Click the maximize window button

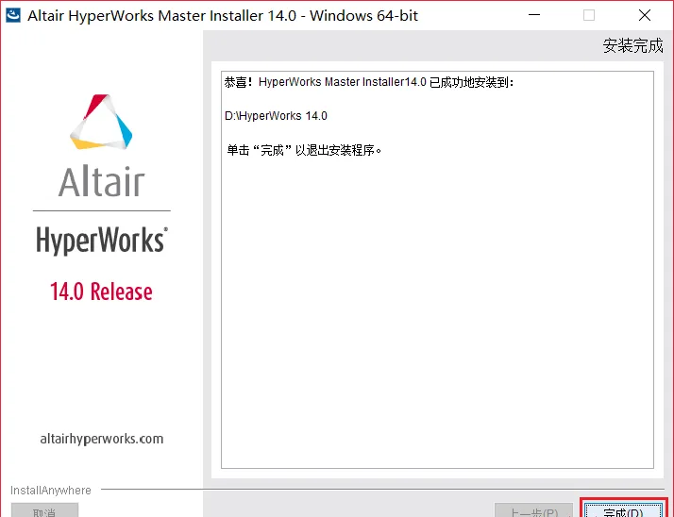(589, 15)
